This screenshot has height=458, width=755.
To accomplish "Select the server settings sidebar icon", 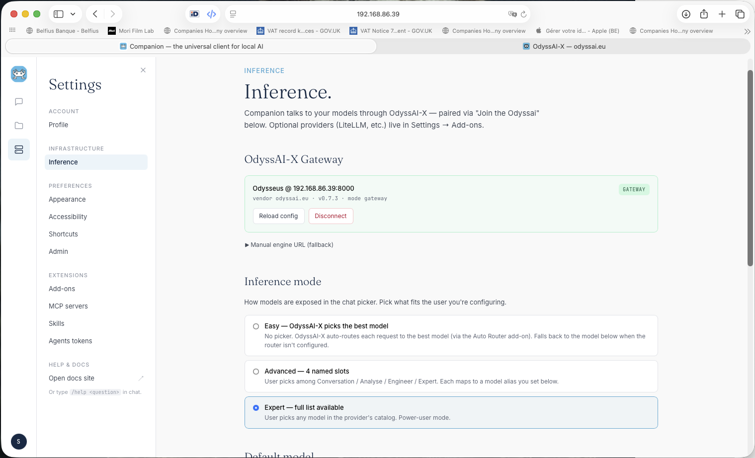I will (19, 150).
